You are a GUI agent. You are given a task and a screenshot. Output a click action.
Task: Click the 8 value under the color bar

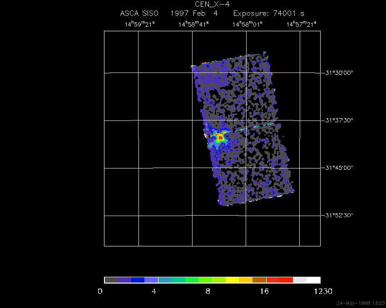click(x=208, y=292)
